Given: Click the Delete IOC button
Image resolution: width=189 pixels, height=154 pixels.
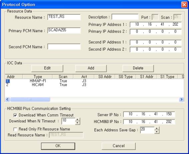Looking at the screenshot, I should pyautogui.click(x=138, y=68).
